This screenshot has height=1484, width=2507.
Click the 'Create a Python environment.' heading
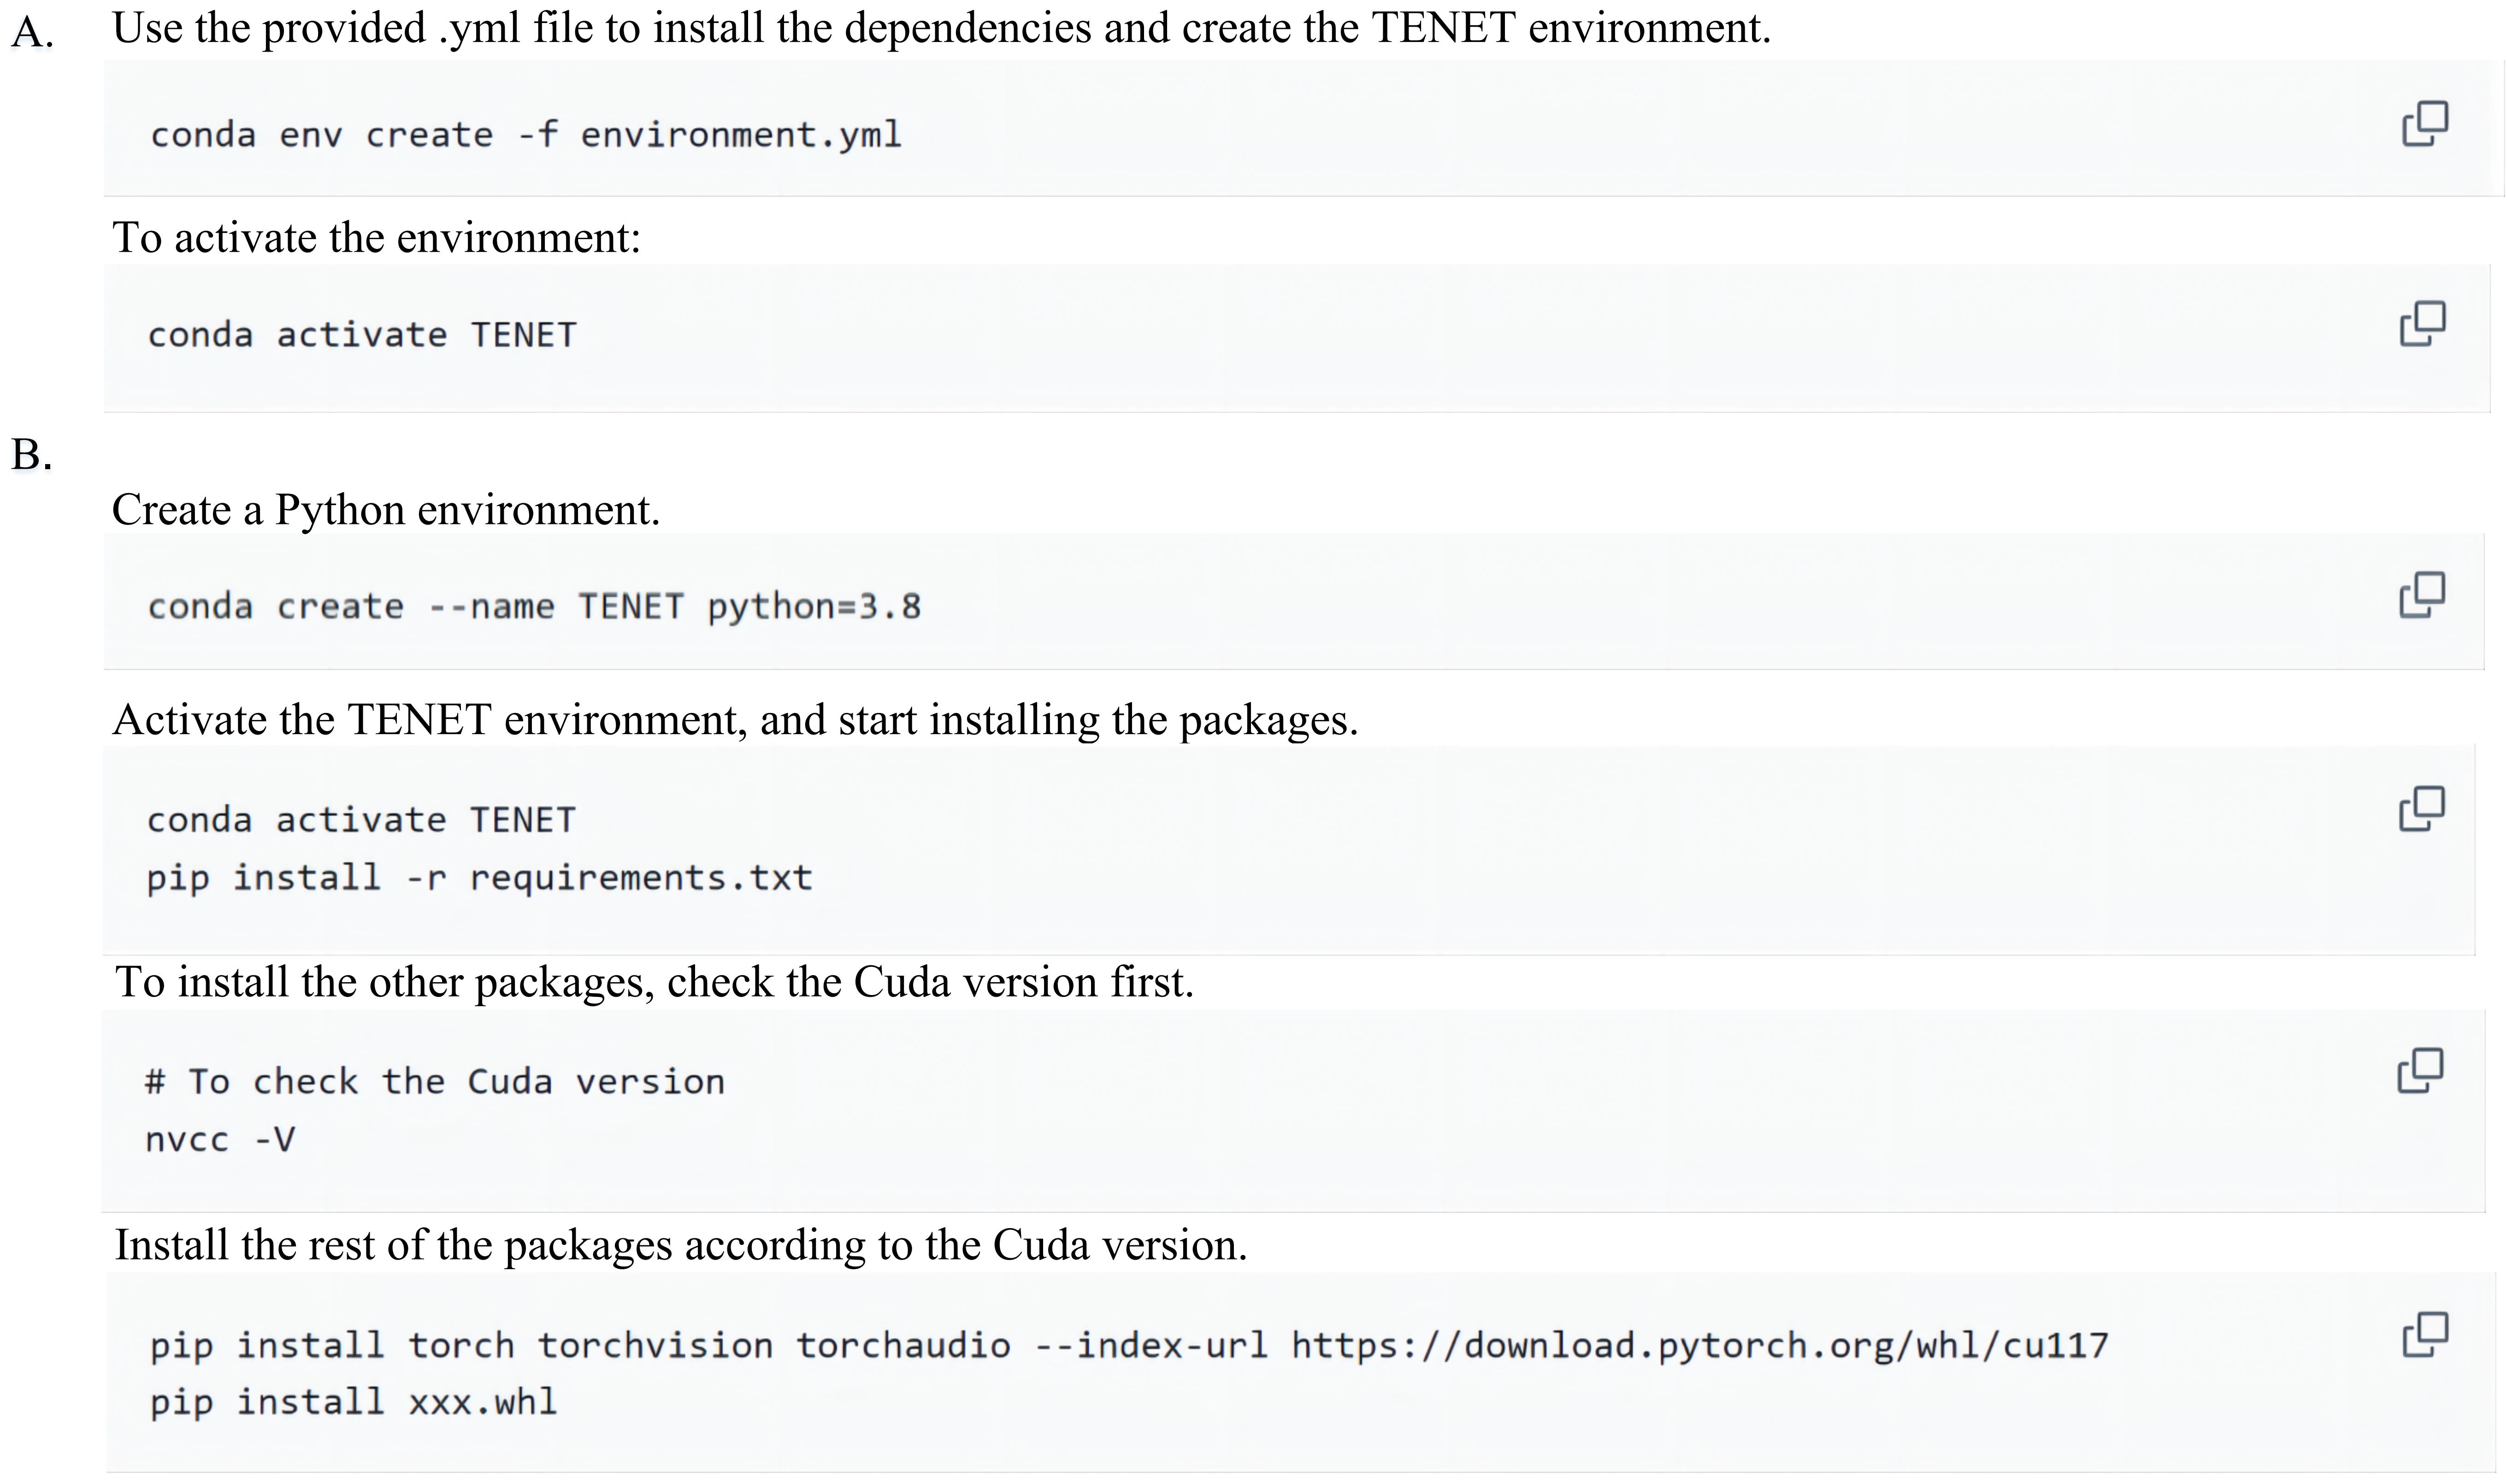(x=386, y=510)
